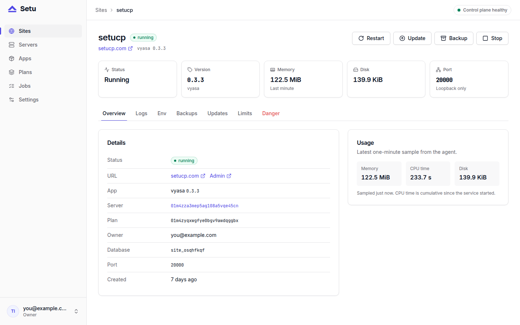Image resolution: width=520 pixels, height=325 pixels.
Task: Click the Control plane healthy badge
Action: pyautogui.click(x=482, y=10)
